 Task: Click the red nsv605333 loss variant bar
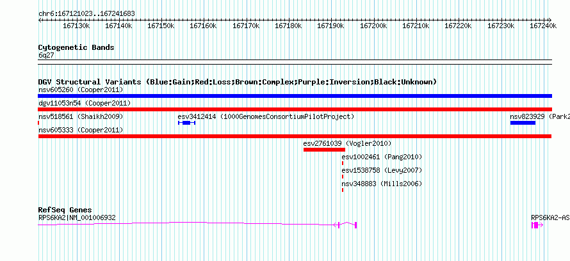(295, 136)
